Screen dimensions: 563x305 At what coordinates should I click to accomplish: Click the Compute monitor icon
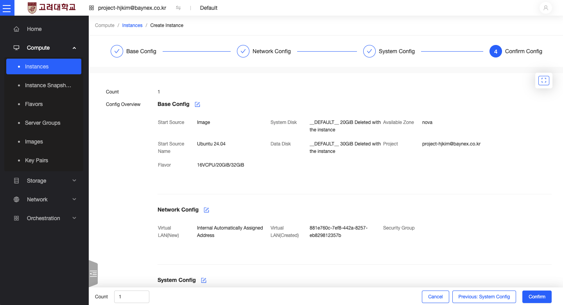(x=16, y=48)
